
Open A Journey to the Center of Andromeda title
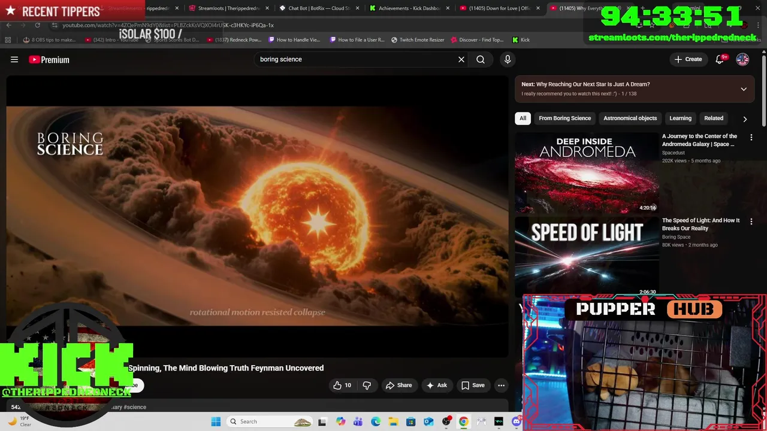coord(699,140)
